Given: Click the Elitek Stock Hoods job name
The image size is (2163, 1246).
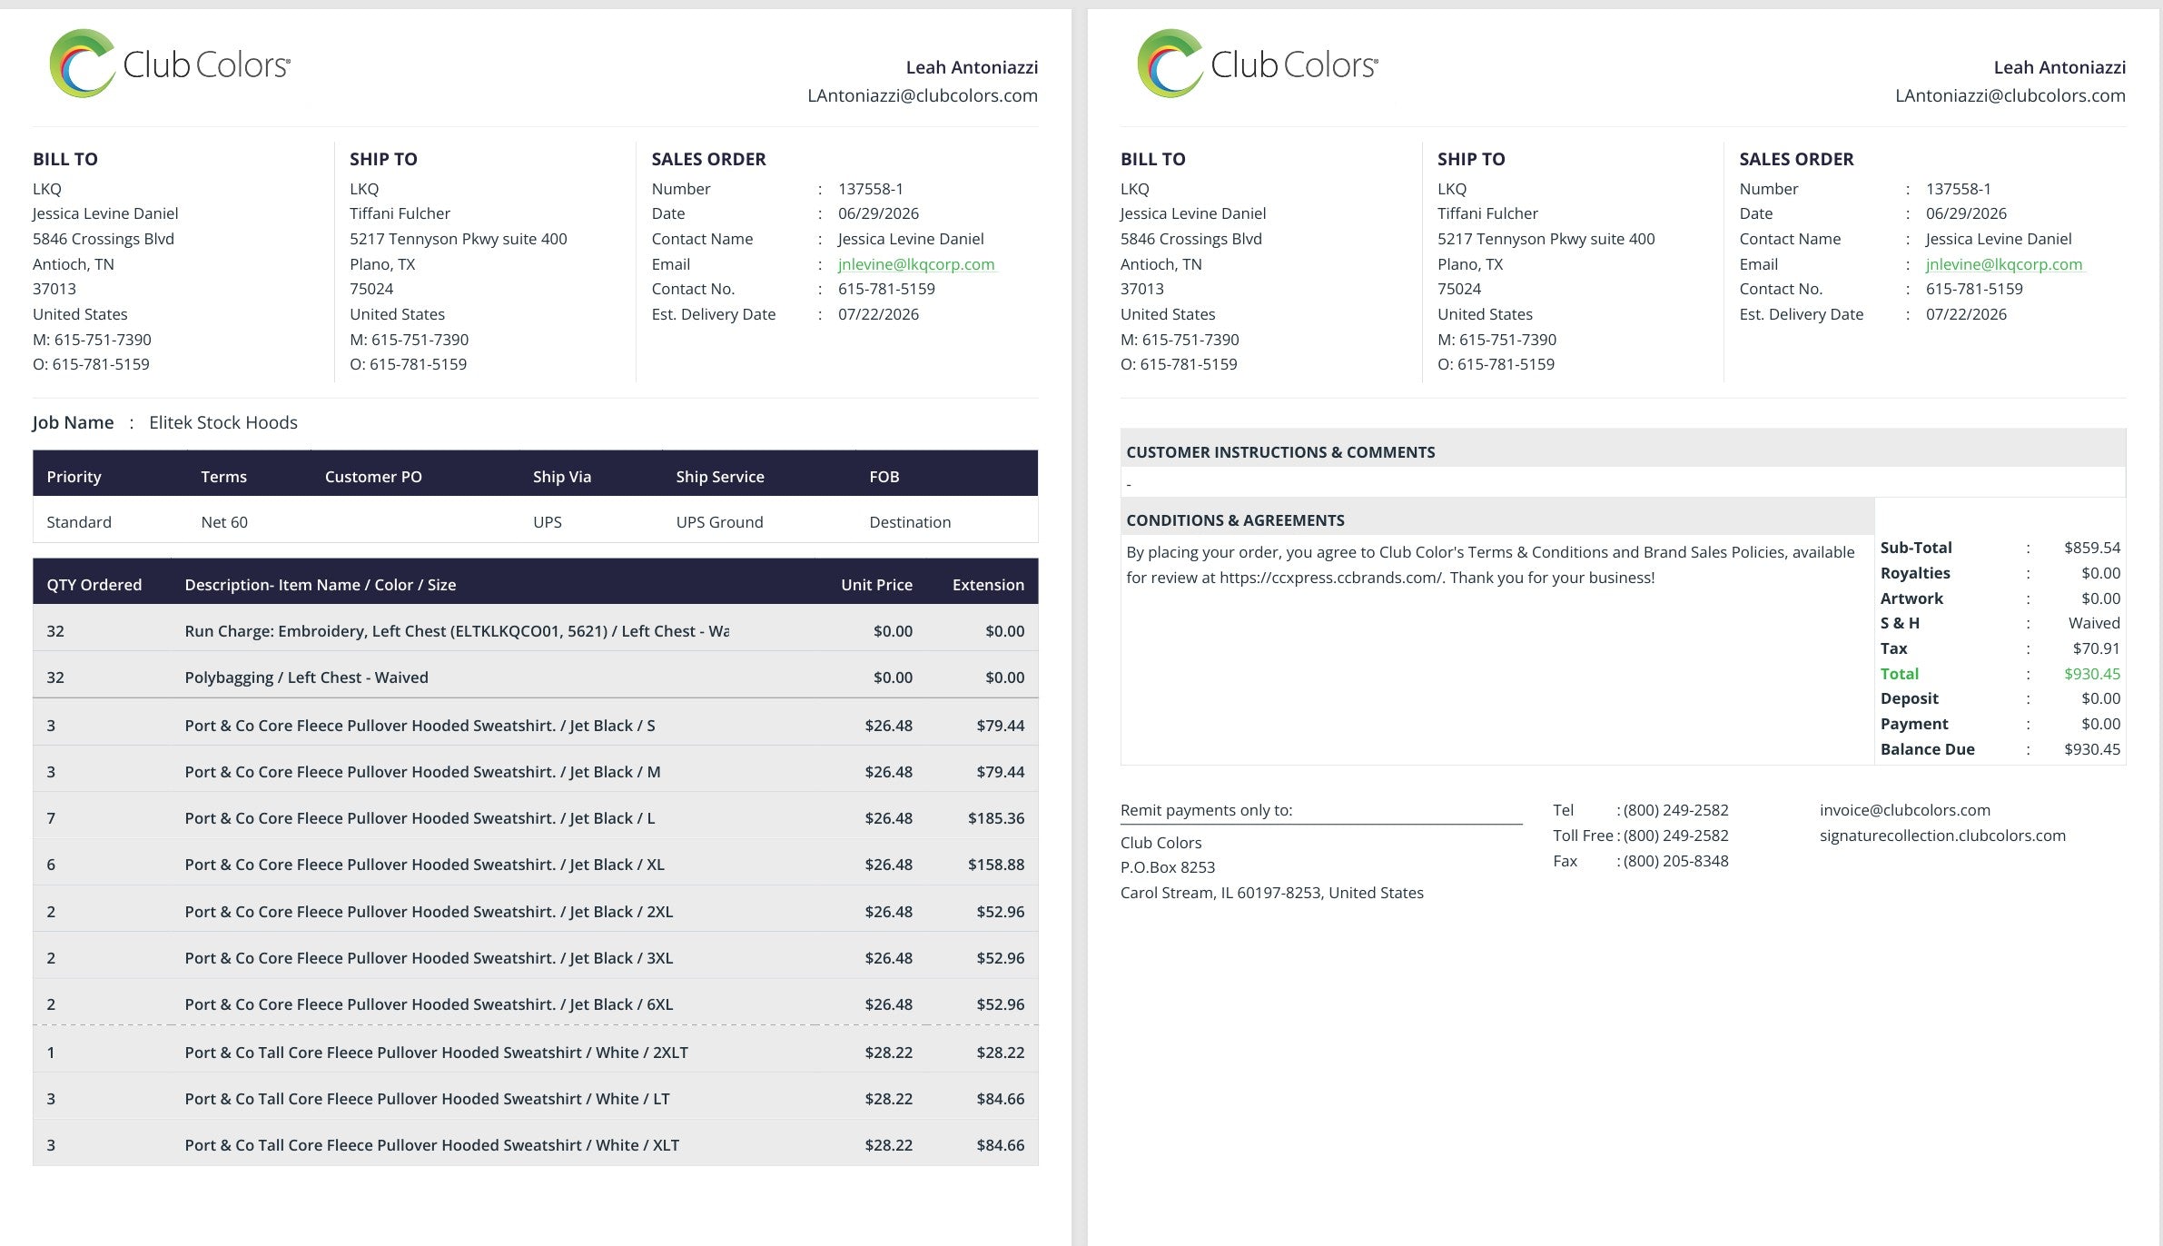Looking at the screenshot, I should click(223, 422).
